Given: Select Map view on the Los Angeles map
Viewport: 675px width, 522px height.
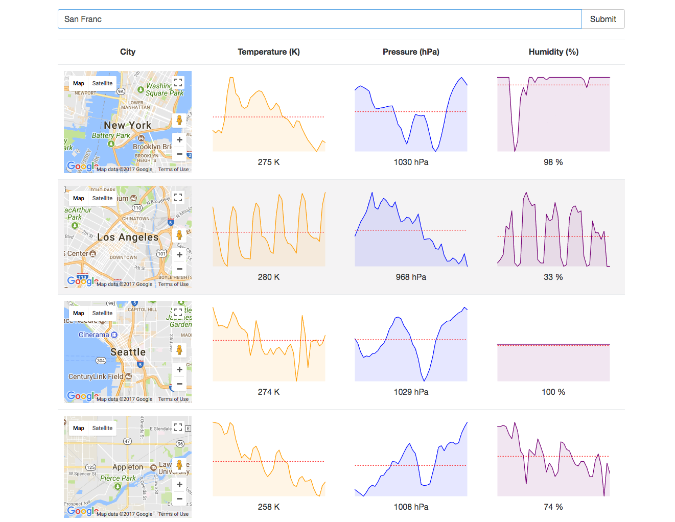Looking at the screenshot, I should point(78,198).
